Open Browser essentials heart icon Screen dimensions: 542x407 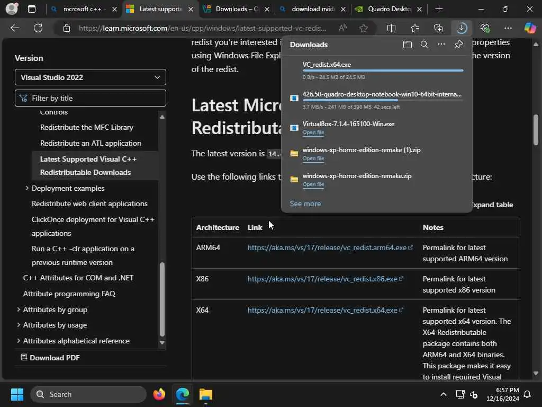click(485, 28)
